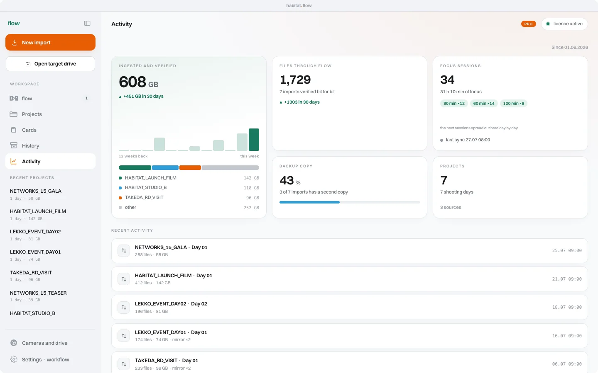
Task: Click the transfer icon on the NETWORKS_15_GALA activity row
Action: click(124, 251)
